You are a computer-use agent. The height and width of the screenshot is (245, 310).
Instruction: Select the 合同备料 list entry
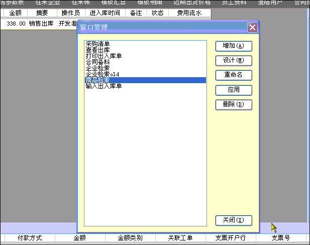coord(97,62)
